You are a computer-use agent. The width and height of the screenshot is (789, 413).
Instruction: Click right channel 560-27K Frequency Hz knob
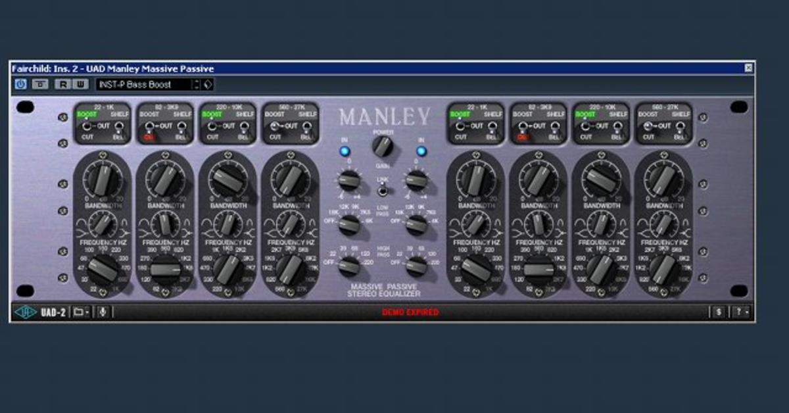[663, 270]
